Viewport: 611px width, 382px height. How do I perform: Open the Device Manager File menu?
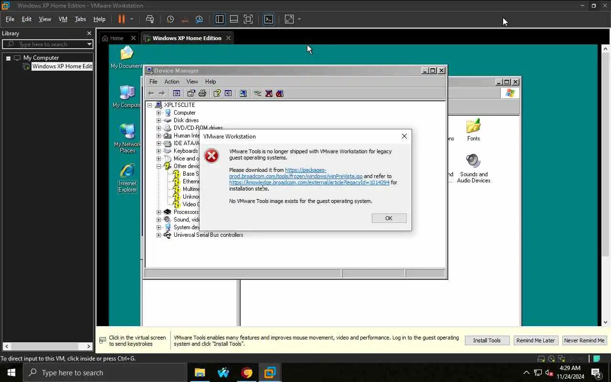[153, 82]
